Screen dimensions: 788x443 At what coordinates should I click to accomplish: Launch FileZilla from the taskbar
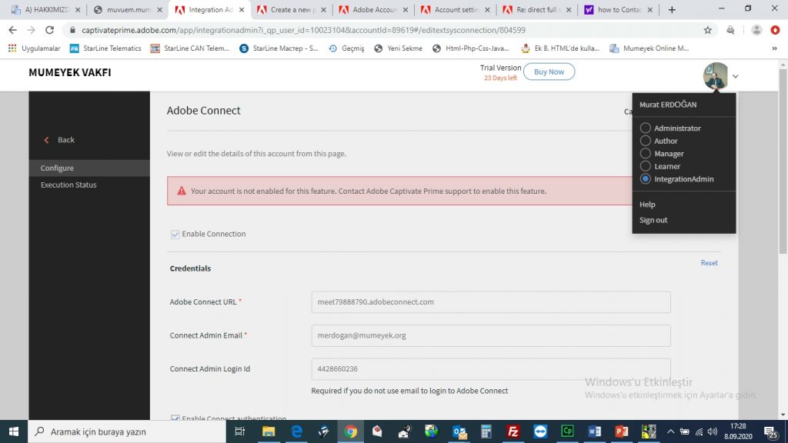513,431
